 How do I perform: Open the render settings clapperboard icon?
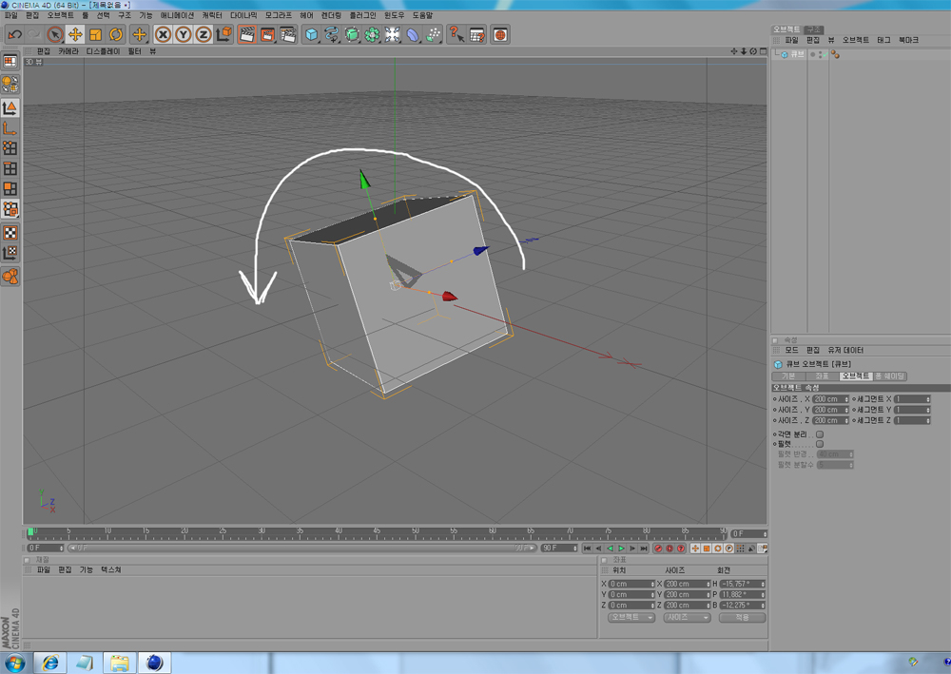[288, 34]
